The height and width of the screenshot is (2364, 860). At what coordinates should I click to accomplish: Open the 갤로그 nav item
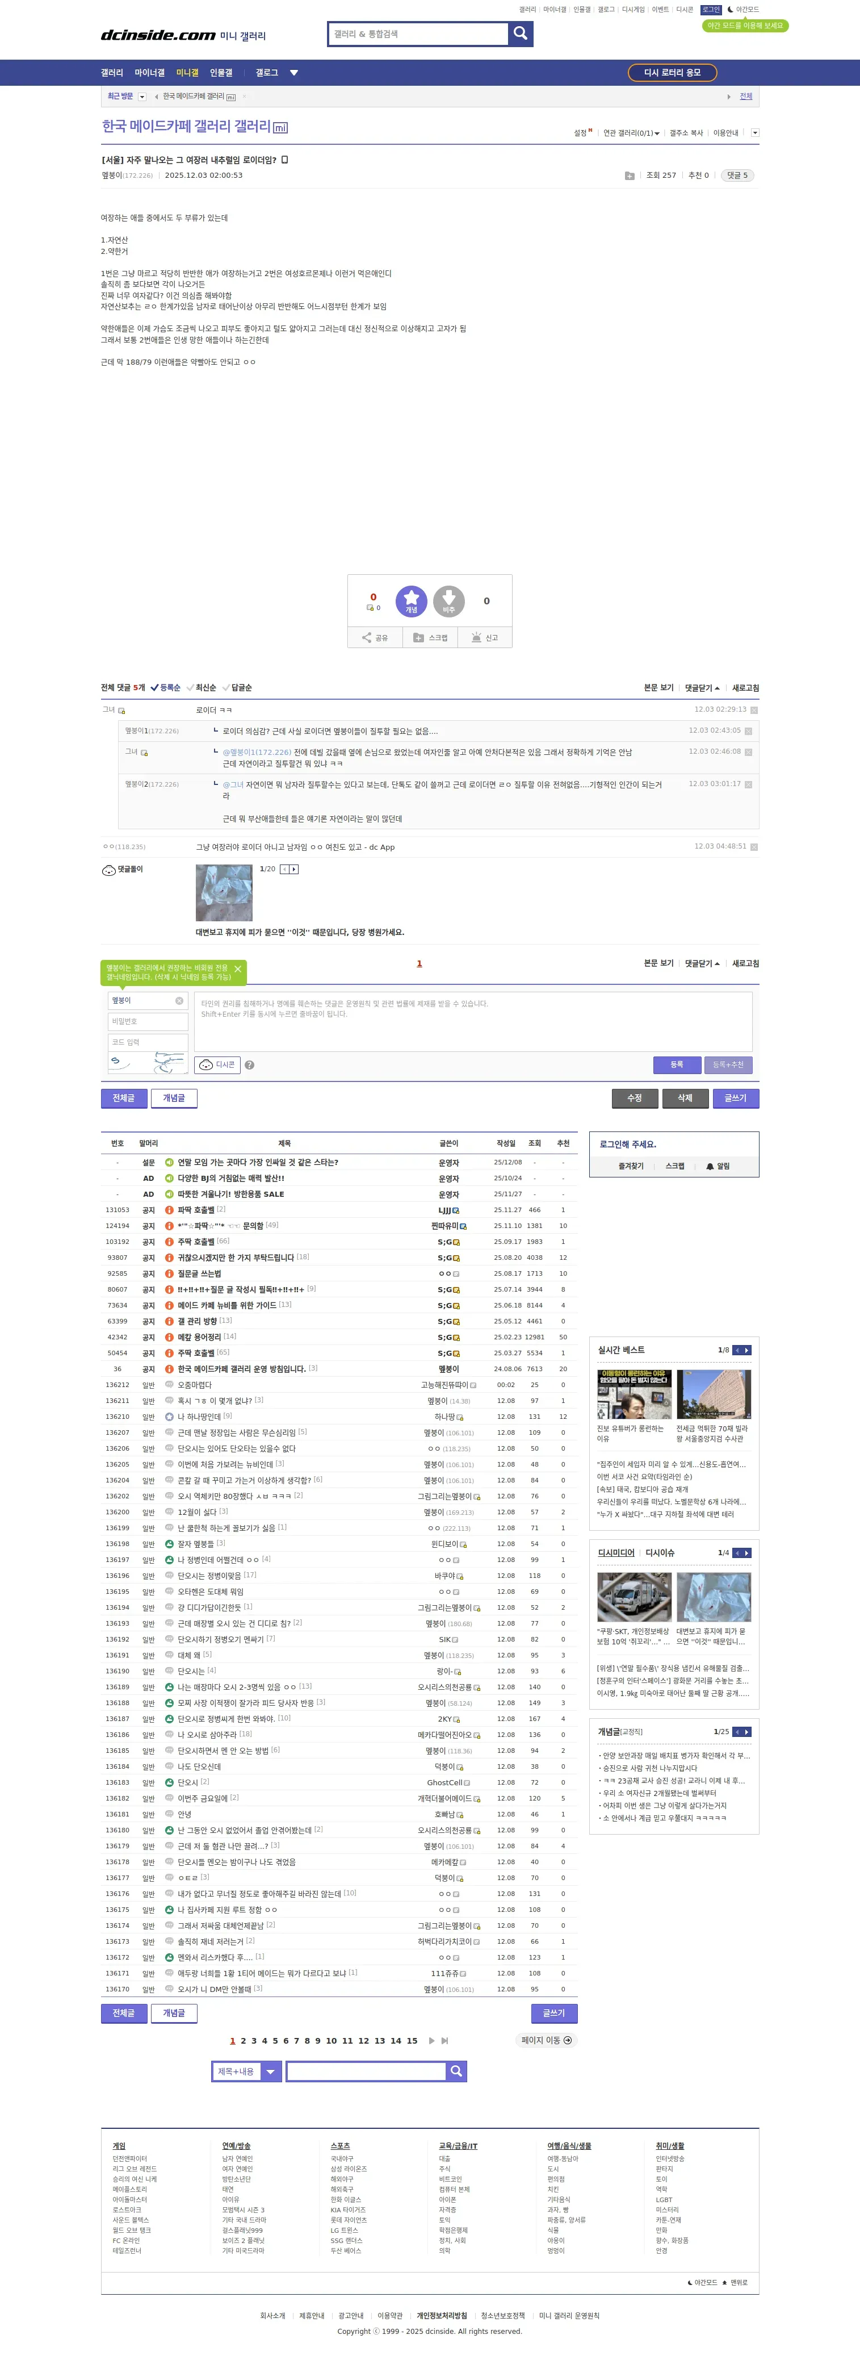(267, 73)
